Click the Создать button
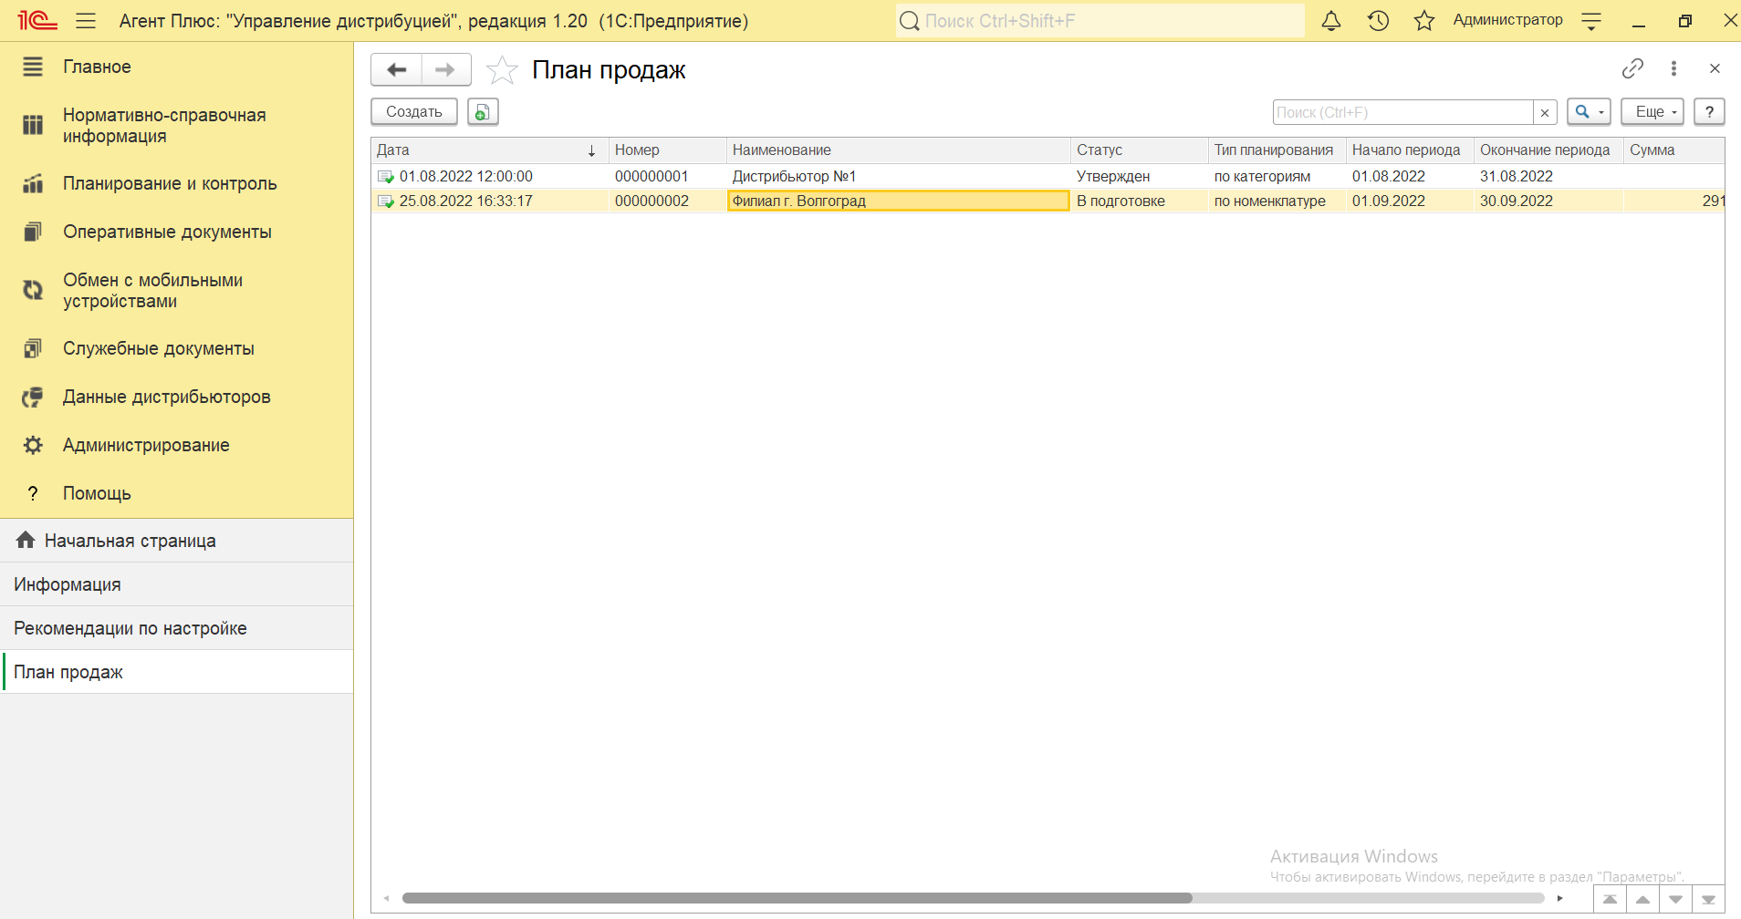 pos(414,111)
